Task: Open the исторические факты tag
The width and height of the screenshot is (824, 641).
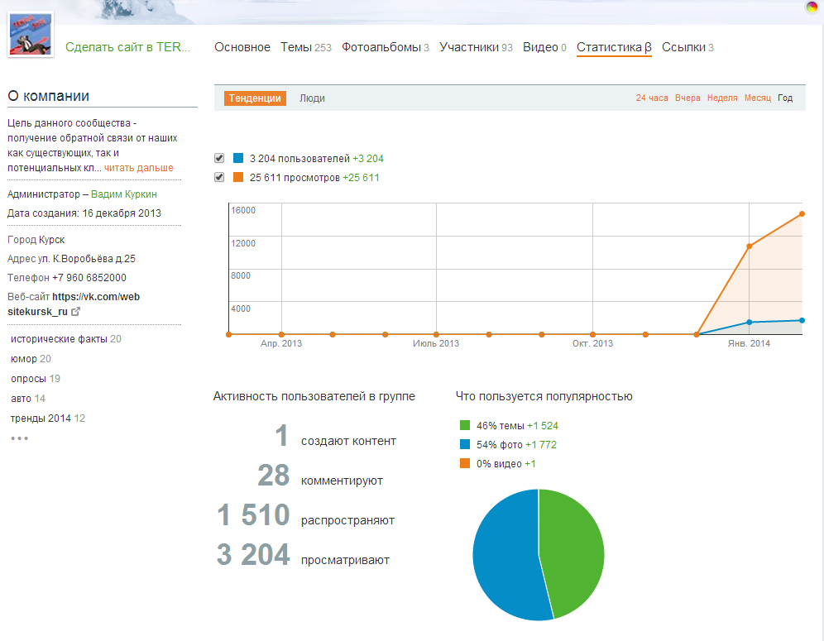Action: pyautogui.click(x=65, y=339)
